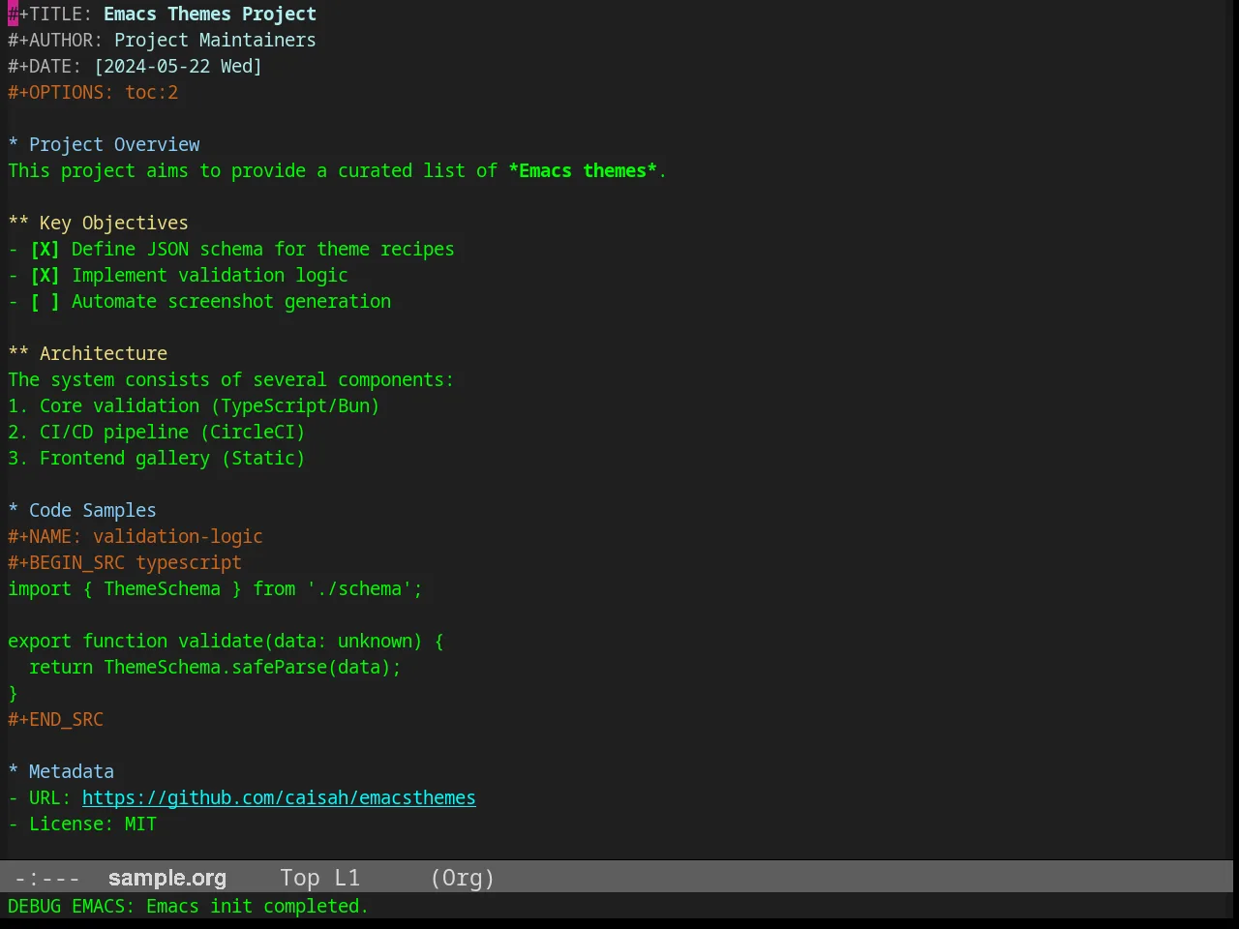Check the 'Automate screenshot generation' checkbox

point(45,302)
